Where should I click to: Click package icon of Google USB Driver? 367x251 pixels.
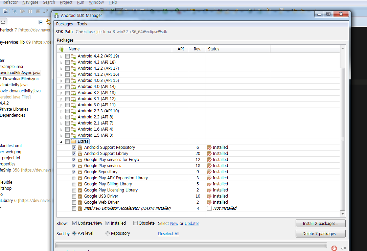pyautogui.click(x=80, y=196)
